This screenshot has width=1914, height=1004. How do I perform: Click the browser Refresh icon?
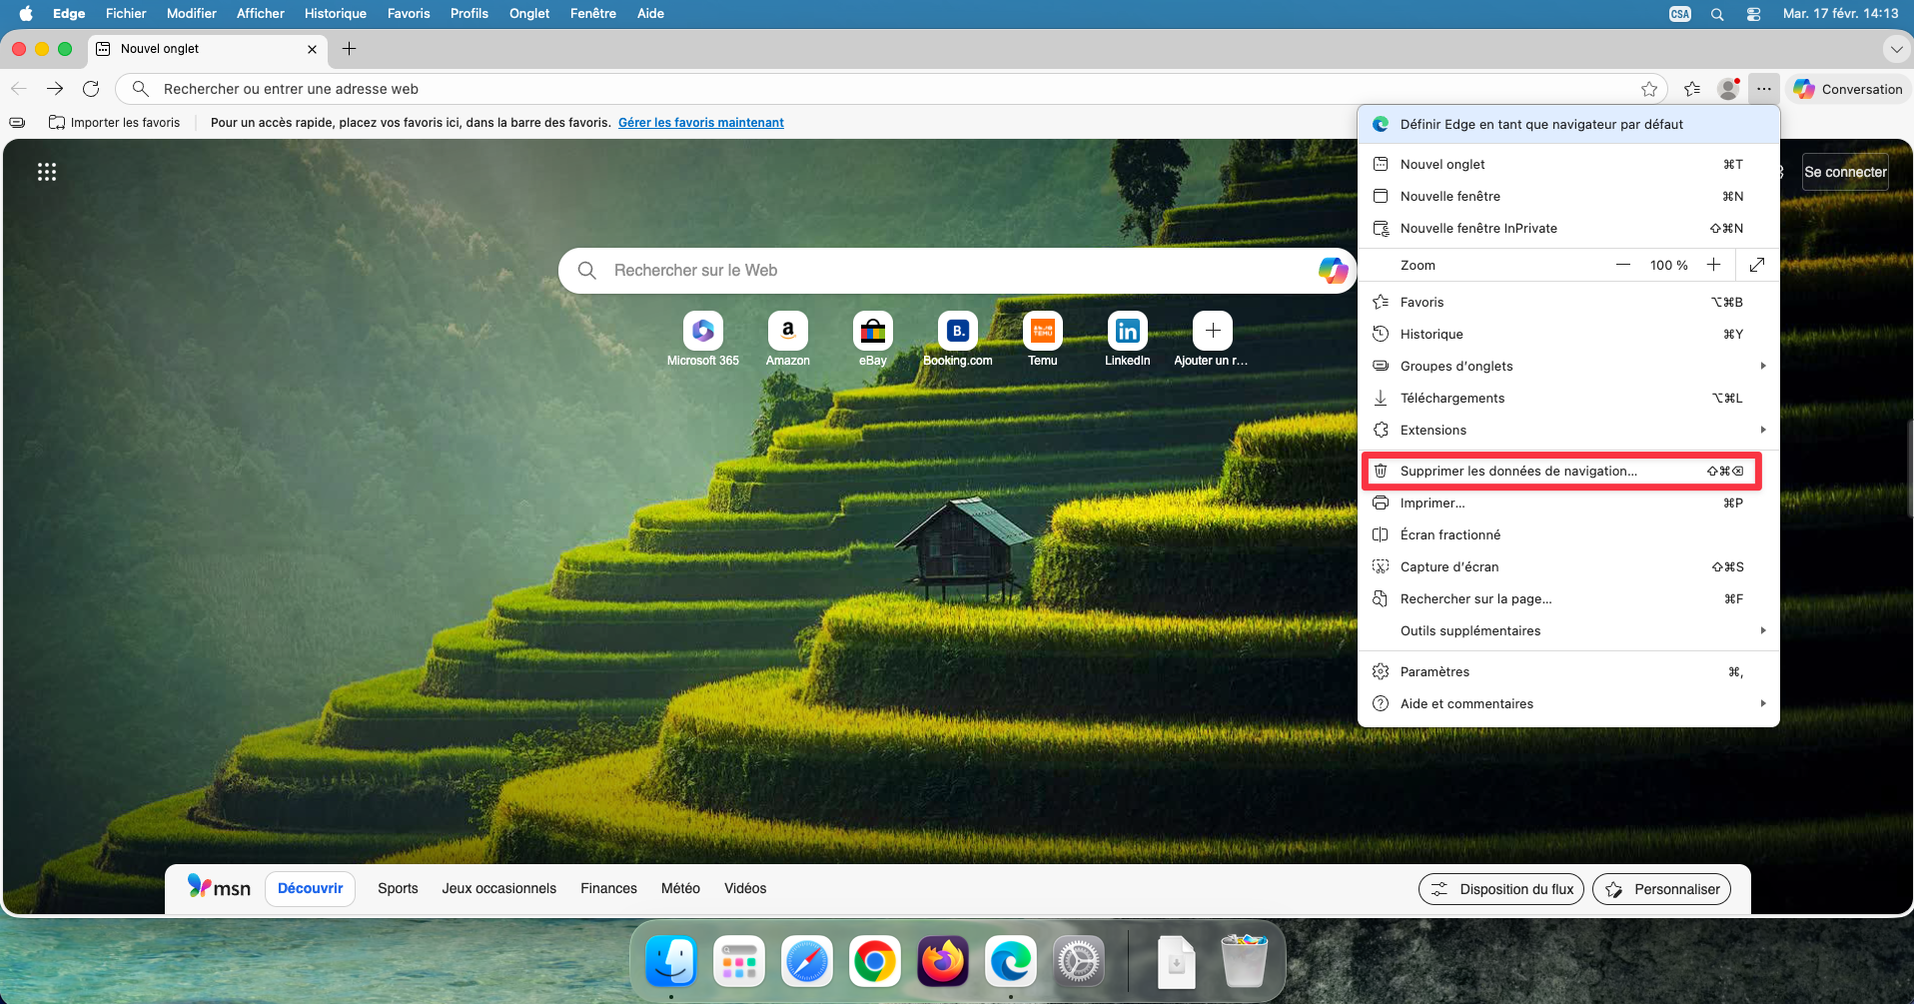(x=91, y=89)
